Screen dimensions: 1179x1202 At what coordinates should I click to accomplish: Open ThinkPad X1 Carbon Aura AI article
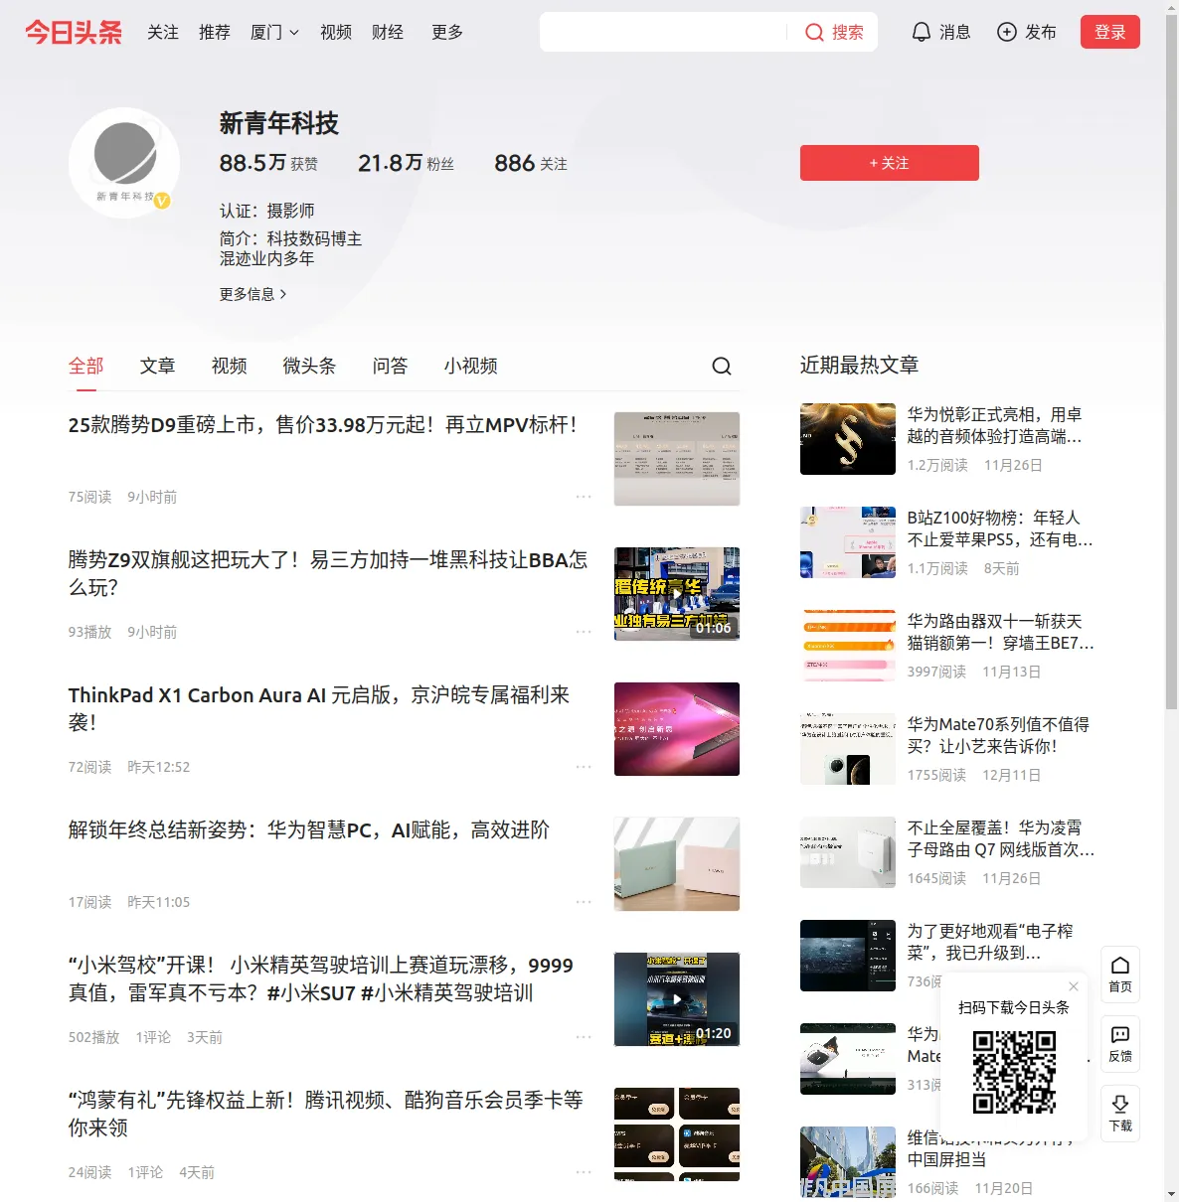[319, 709]
